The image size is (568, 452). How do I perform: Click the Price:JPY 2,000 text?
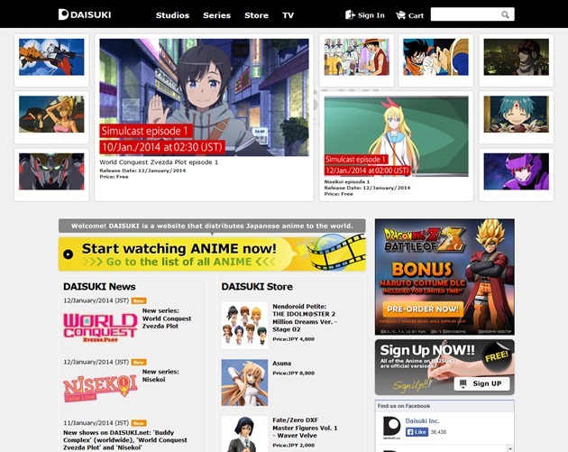click(293, 445)
